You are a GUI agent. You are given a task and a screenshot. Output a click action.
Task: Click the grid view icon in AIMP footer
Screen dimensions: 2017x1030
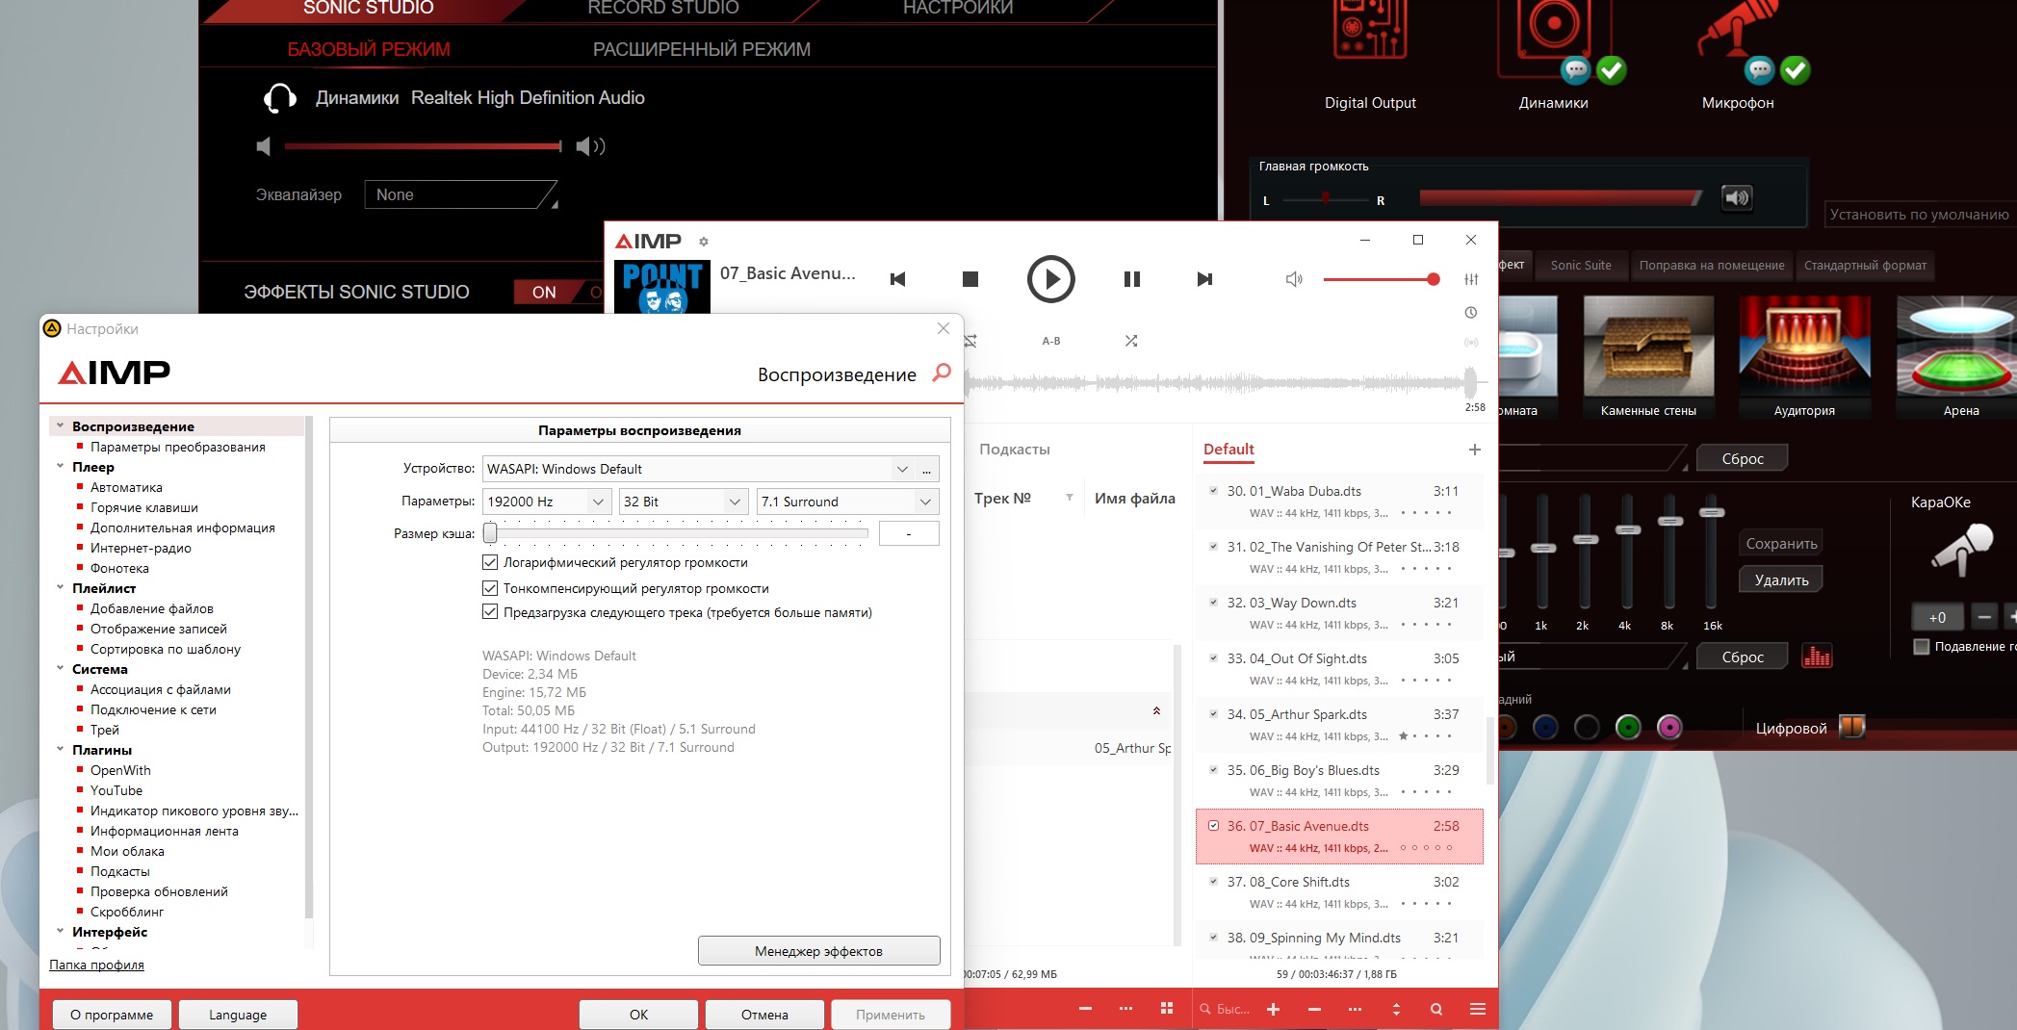coord(1167,1008)
